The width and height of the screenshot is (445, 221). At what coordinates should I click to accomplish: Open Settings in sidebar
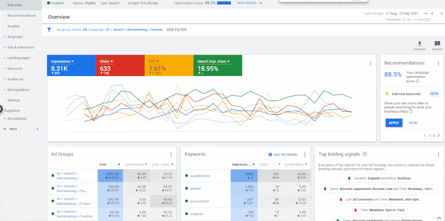pos(13,101)
